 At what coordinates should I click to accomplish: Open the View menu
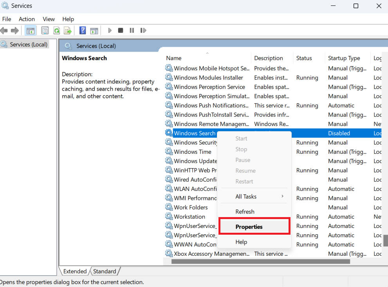coord(49,19)
